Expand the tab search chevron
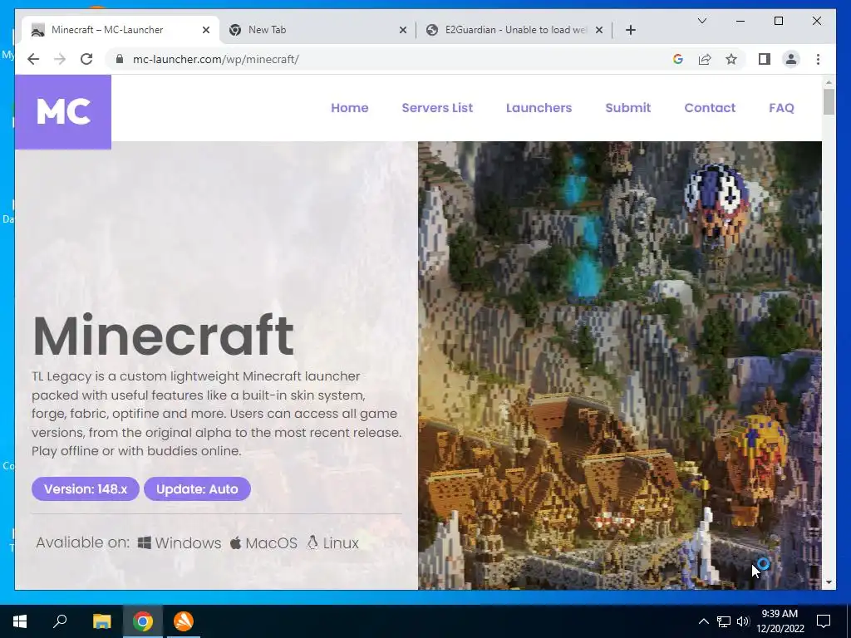The height and width of the screenshot is (638, 851). click(701, 21)
